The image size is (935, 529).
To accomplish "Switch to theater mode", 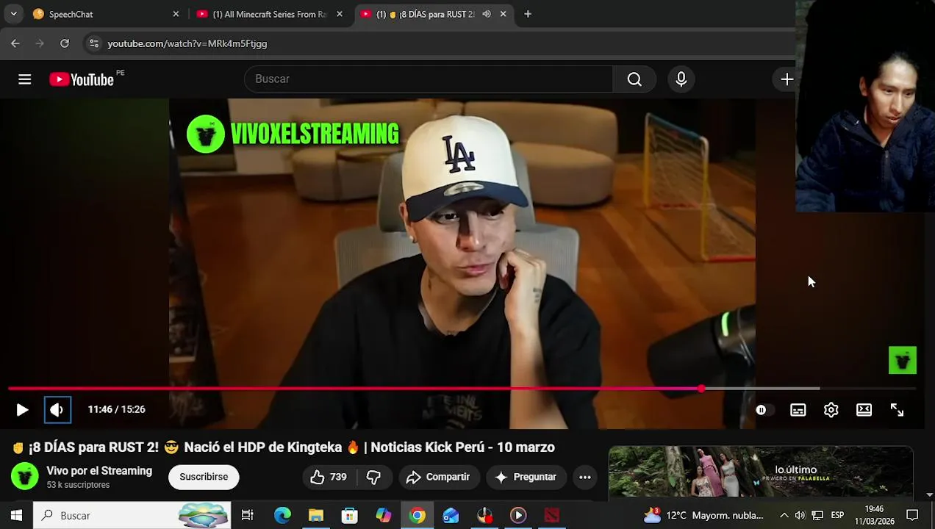I will point(864,410).
